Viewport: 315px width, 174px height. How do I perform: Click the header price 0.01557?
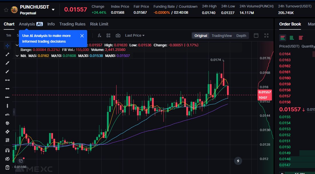[x=75, y=9]
